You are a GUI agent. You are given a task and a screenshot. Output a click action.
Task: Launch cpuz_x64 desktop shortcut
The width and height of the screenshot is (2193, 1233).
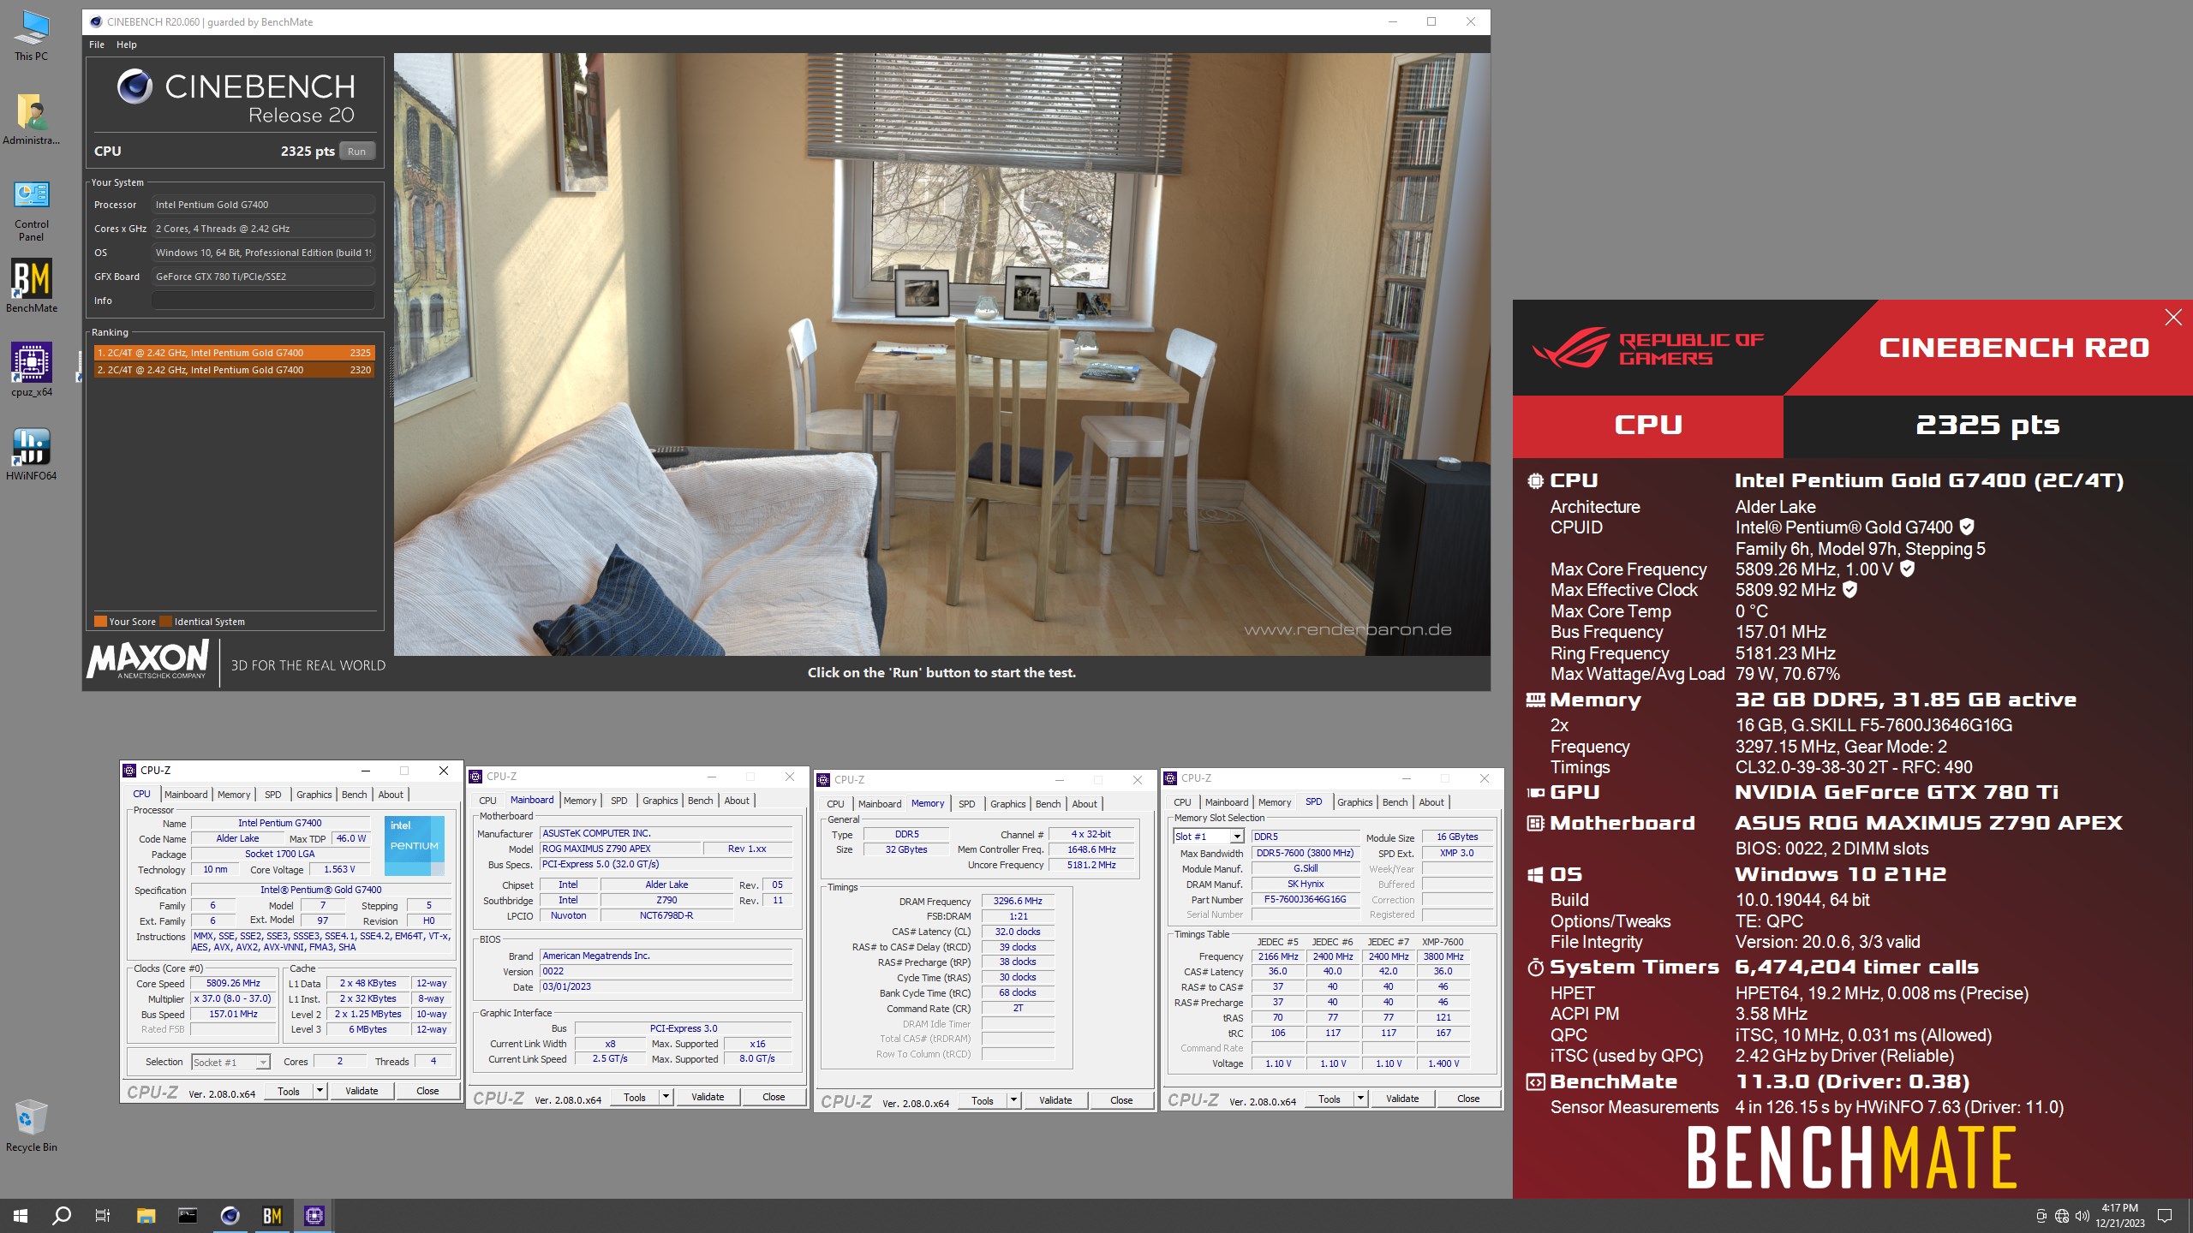coord(32,369)
